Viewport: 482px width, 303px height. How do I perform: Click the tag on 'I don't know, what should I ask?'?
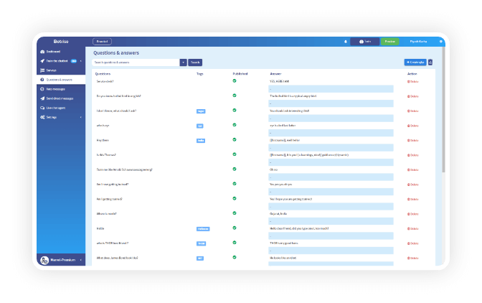(x=201, y=111)
